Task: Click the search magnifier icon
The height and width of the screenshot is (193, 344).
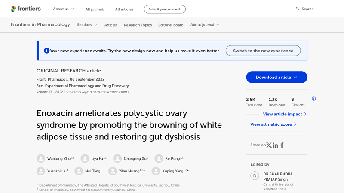Action: click(x=297, y=9)
